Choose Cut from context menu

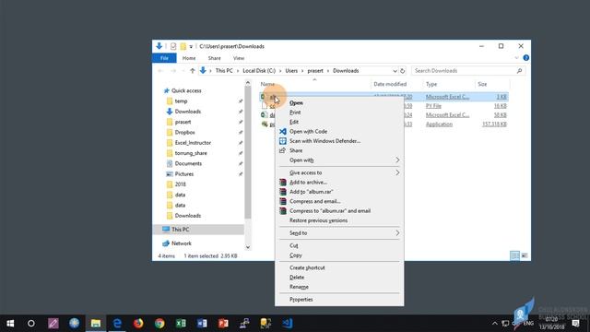293,245
